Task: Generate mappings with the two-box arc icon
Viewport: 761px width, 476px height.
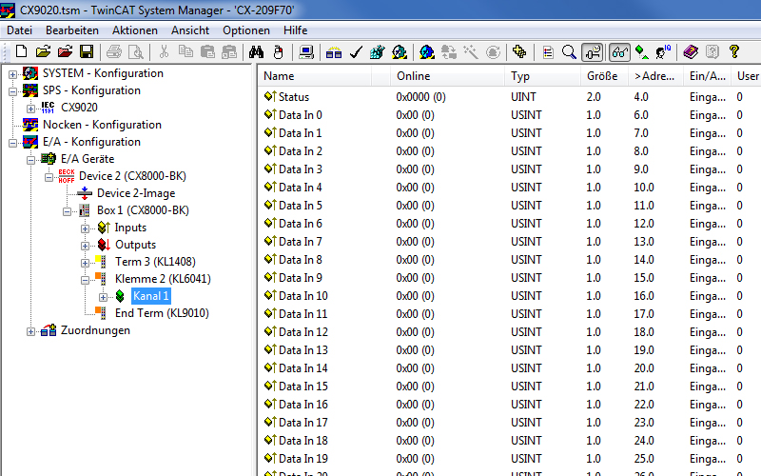Action: [x=334, y=51]
